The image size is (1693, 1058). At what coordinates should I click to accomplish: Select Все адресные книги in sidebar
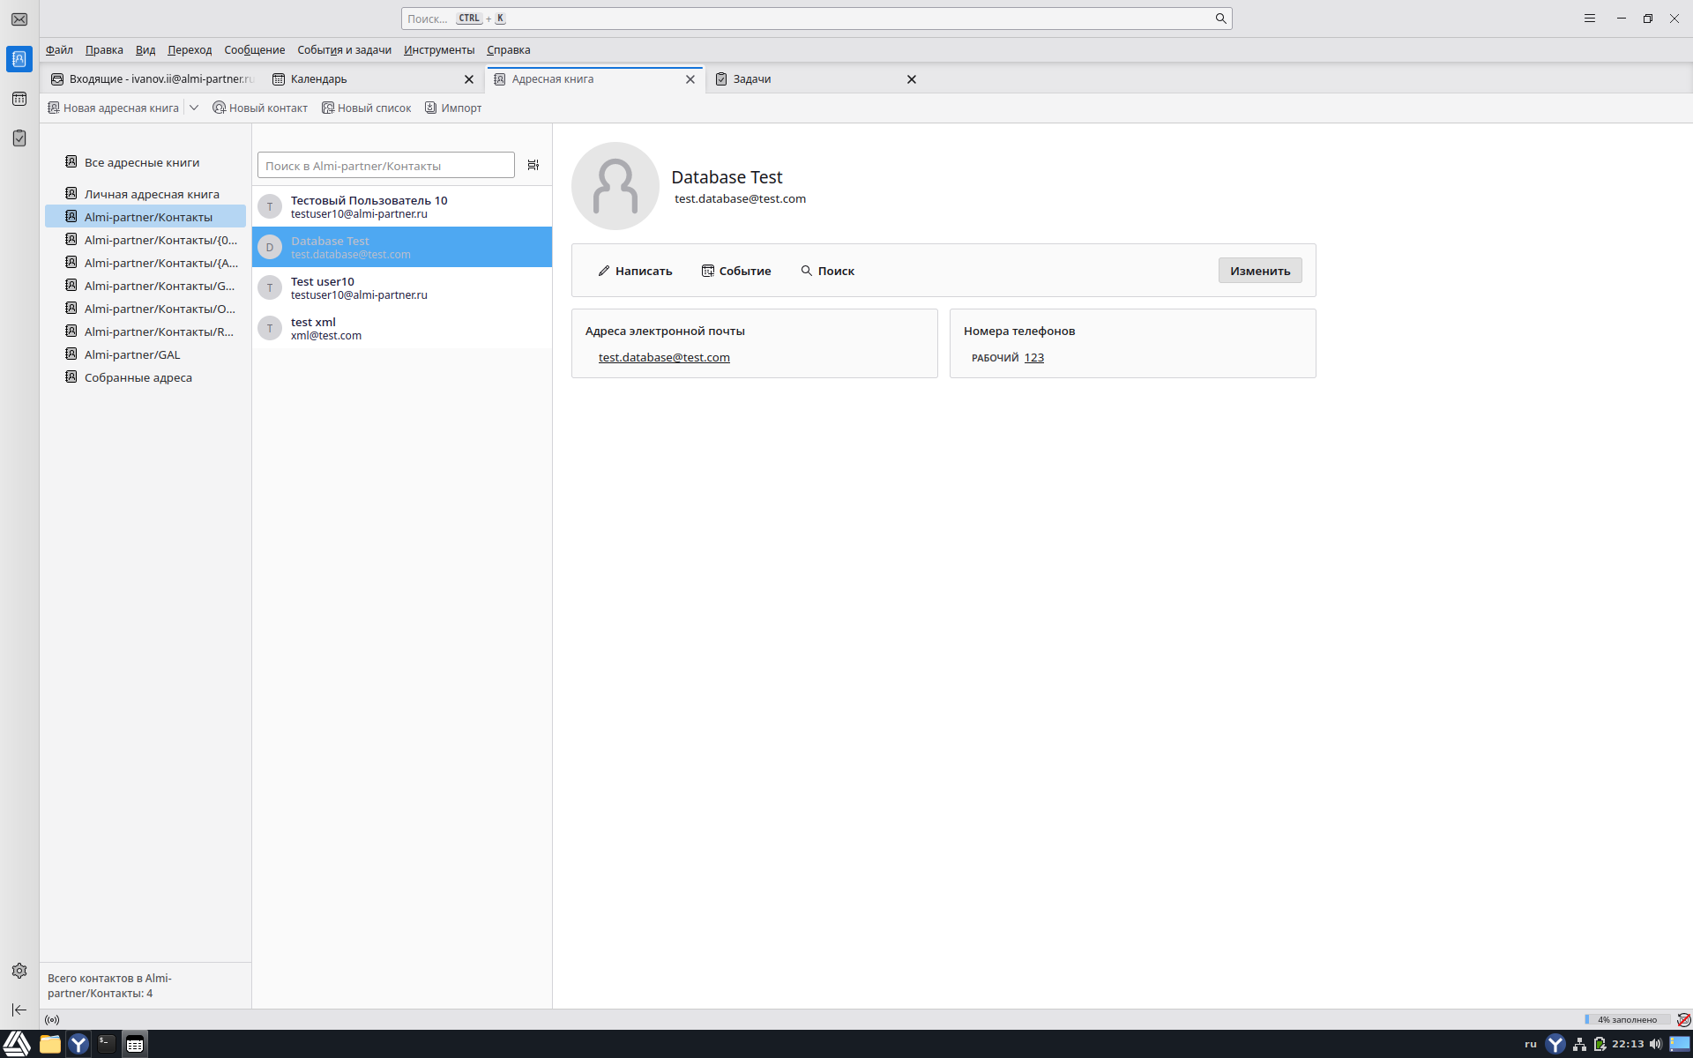[145, 162]
